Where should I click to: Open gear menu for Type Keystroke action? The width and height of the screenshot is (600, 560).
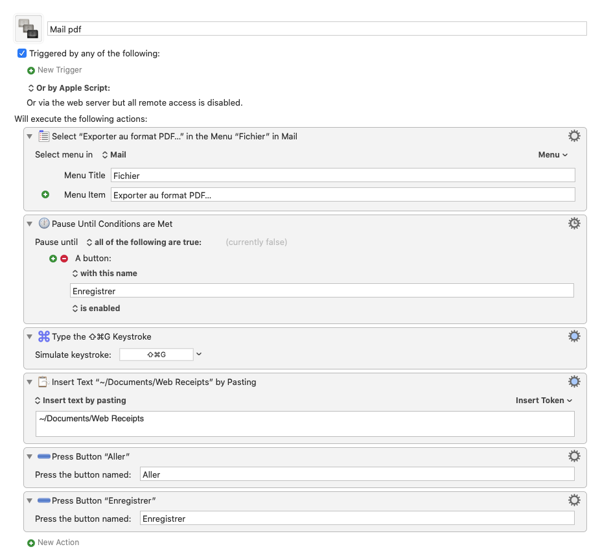[x=574, y=336]
